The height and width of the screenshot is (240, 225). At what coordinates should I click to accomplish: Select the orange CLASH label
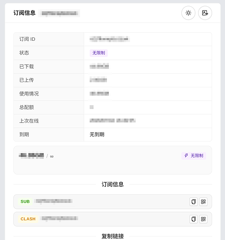pos(28,219)
